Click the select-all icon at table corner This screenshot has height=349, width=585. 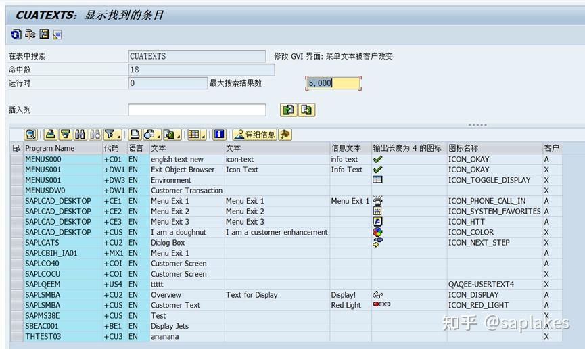(16, 148)
